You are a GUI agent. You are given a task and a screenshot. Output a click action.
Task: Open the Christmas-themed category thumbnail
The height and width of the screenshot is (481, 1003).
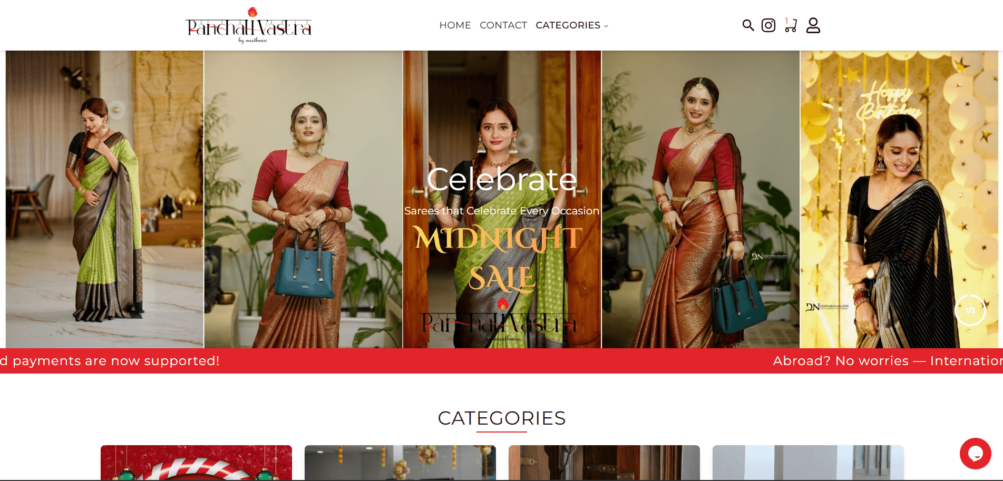coord(196,463)
